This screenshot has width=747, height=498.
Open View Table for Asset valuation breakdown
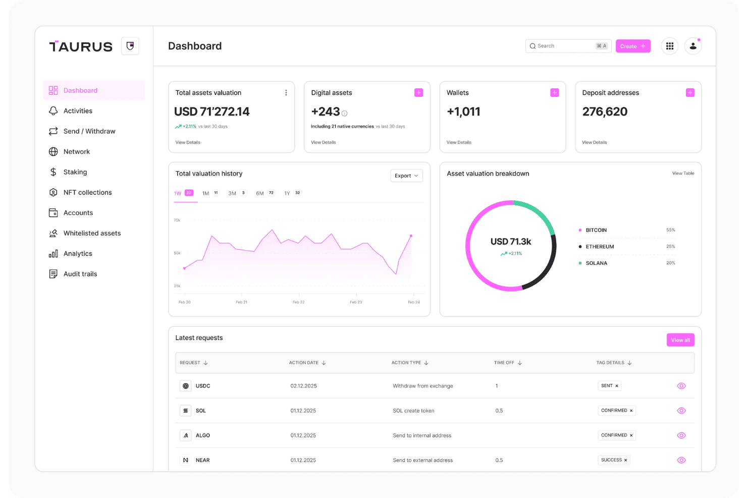click(683, 174)
